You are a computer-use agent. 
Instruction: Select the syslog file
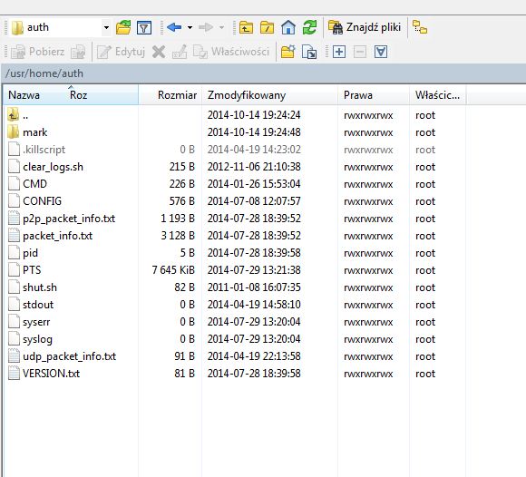pyautogui.click(x=235, y=339)
